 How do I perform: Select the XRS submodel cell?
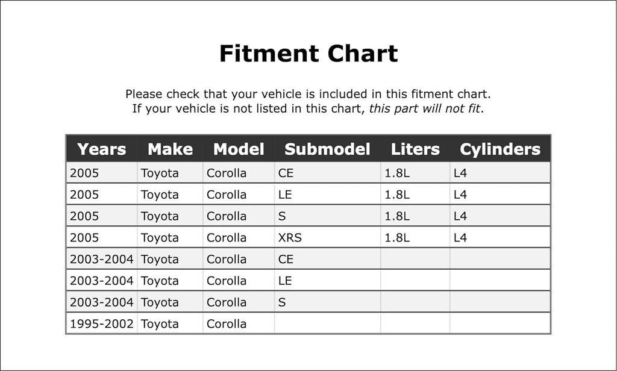tap(290, 238)
